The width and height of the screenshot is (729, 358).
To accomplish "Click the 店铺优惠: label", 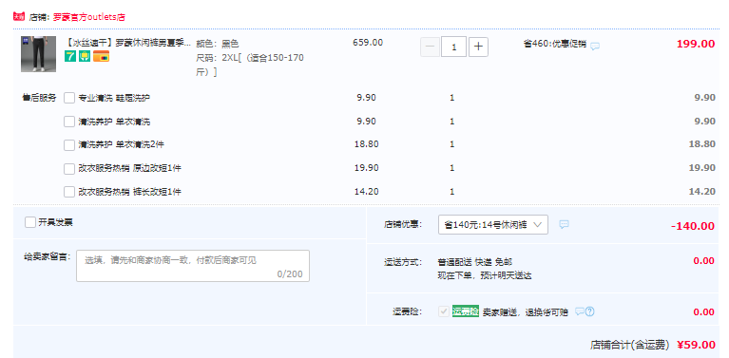I will click(x=403, y=225).
